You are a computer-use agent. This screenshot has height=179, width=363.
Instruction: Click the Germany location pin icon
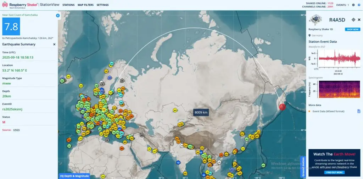(x=310, y=35)
